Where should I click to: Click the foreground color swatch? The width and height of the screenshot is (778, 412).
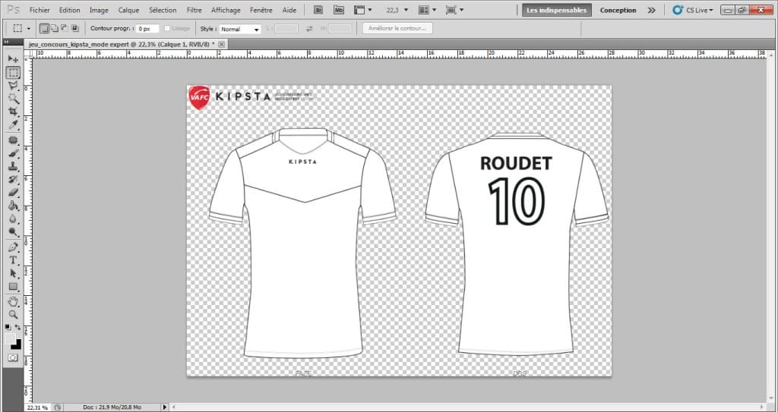(10, 338)
